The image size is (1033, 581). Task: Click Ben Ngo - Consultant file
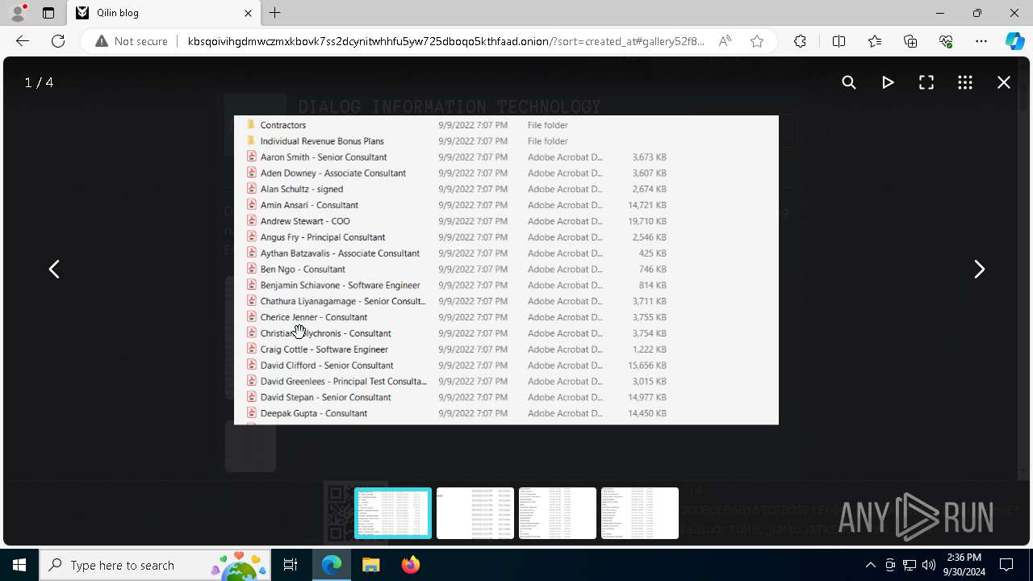506,270
